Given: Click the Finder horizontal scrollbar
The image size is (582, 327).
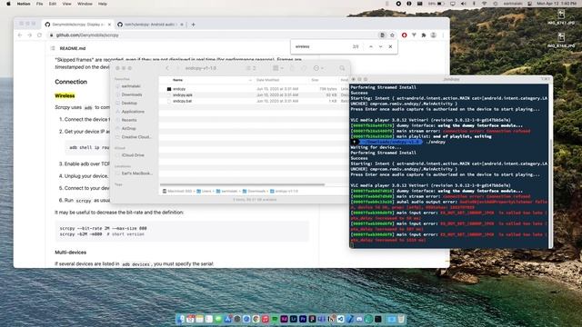Looking at the screenshot, I should click(x=243, y=184).
